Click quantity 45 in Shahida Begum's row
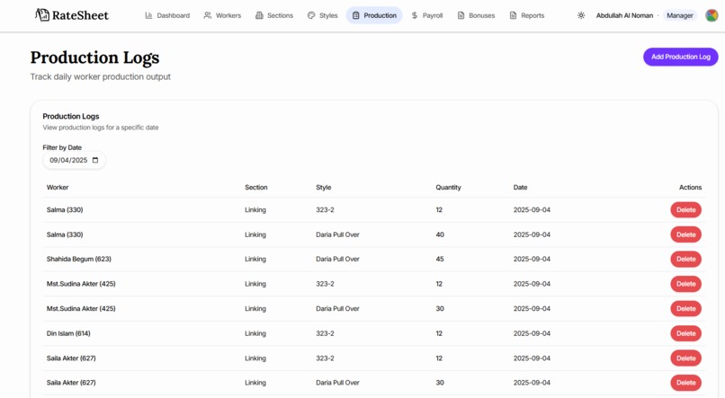The height and width of the screenshot is (398, 725). pyautogui.click(x=440, y=259)
